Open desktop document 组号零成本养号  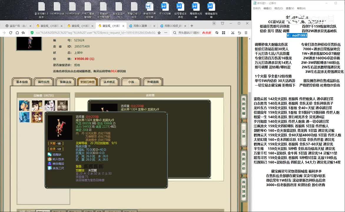click(180, 10)
